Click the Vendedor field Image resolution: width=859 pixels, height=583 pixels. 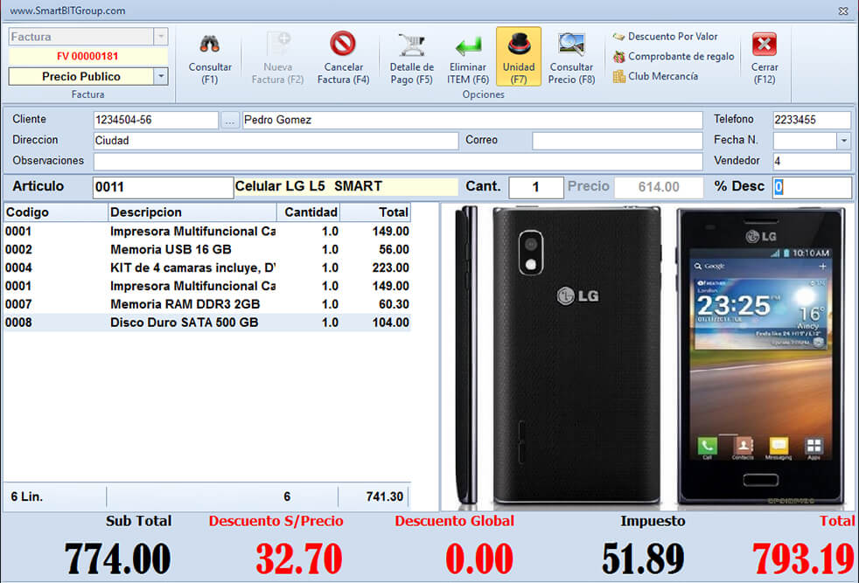[x=812, y=162]
